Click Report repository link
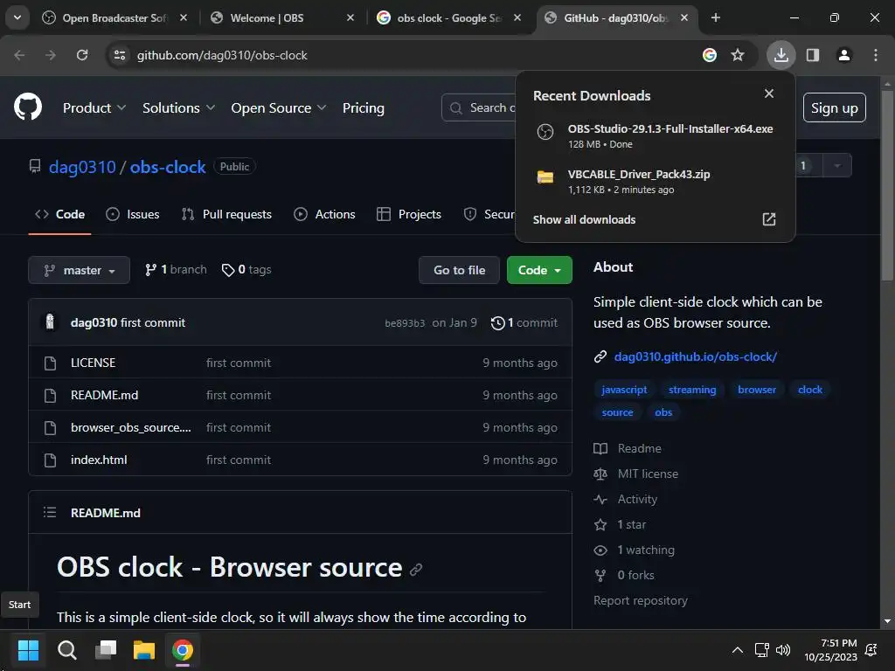Screen dimensions: 895x671 click(x=641, y=601)
